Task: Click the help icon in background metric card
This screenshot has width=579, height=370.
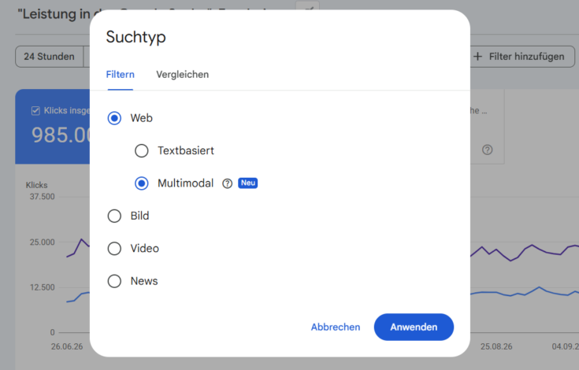Action: (x=487, y=150)
